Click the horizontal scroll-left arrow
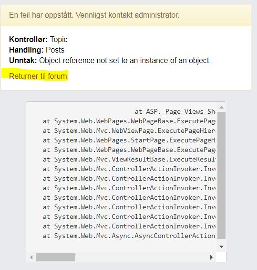 coord(31,258)
